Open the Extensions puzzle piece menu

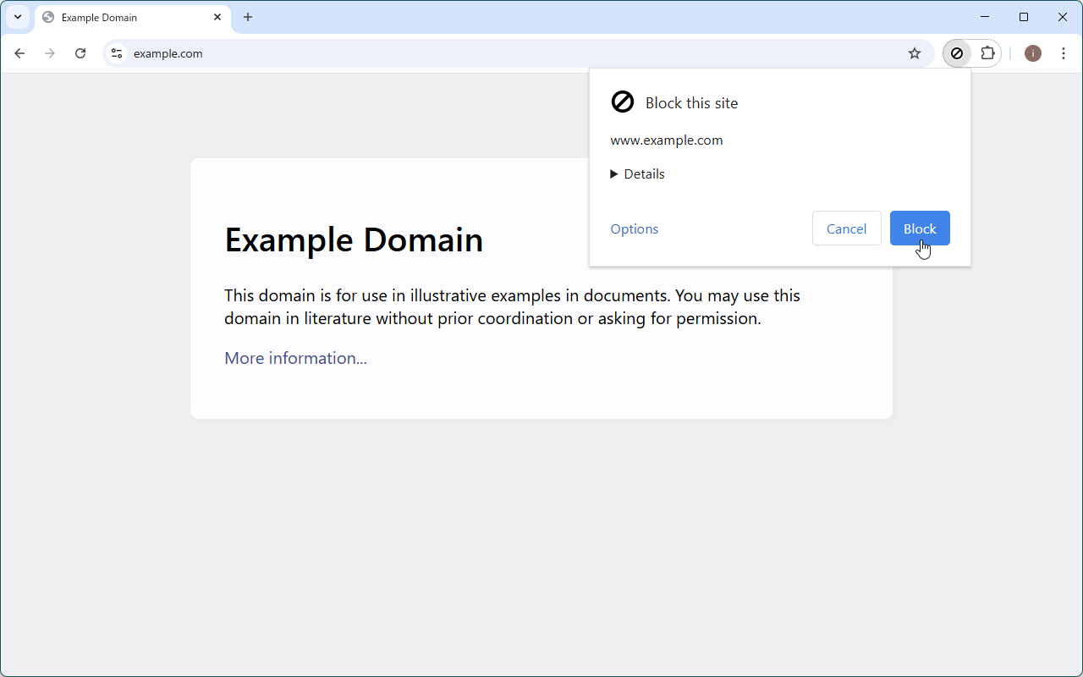point(987,53)
